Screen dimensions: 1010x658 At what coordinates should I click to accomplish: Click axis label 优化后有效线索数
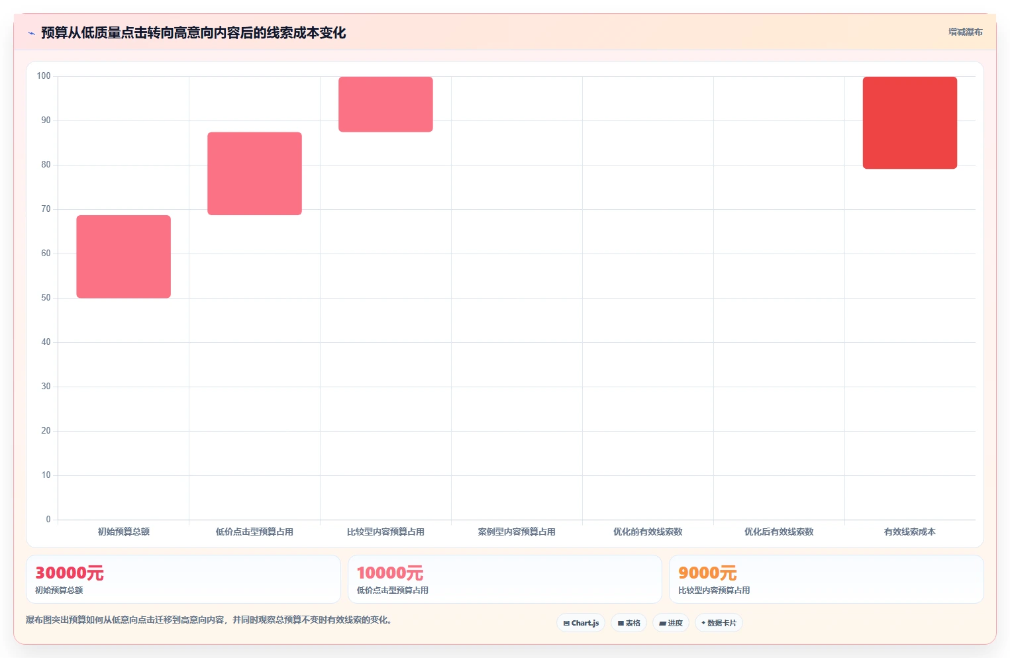779,532
